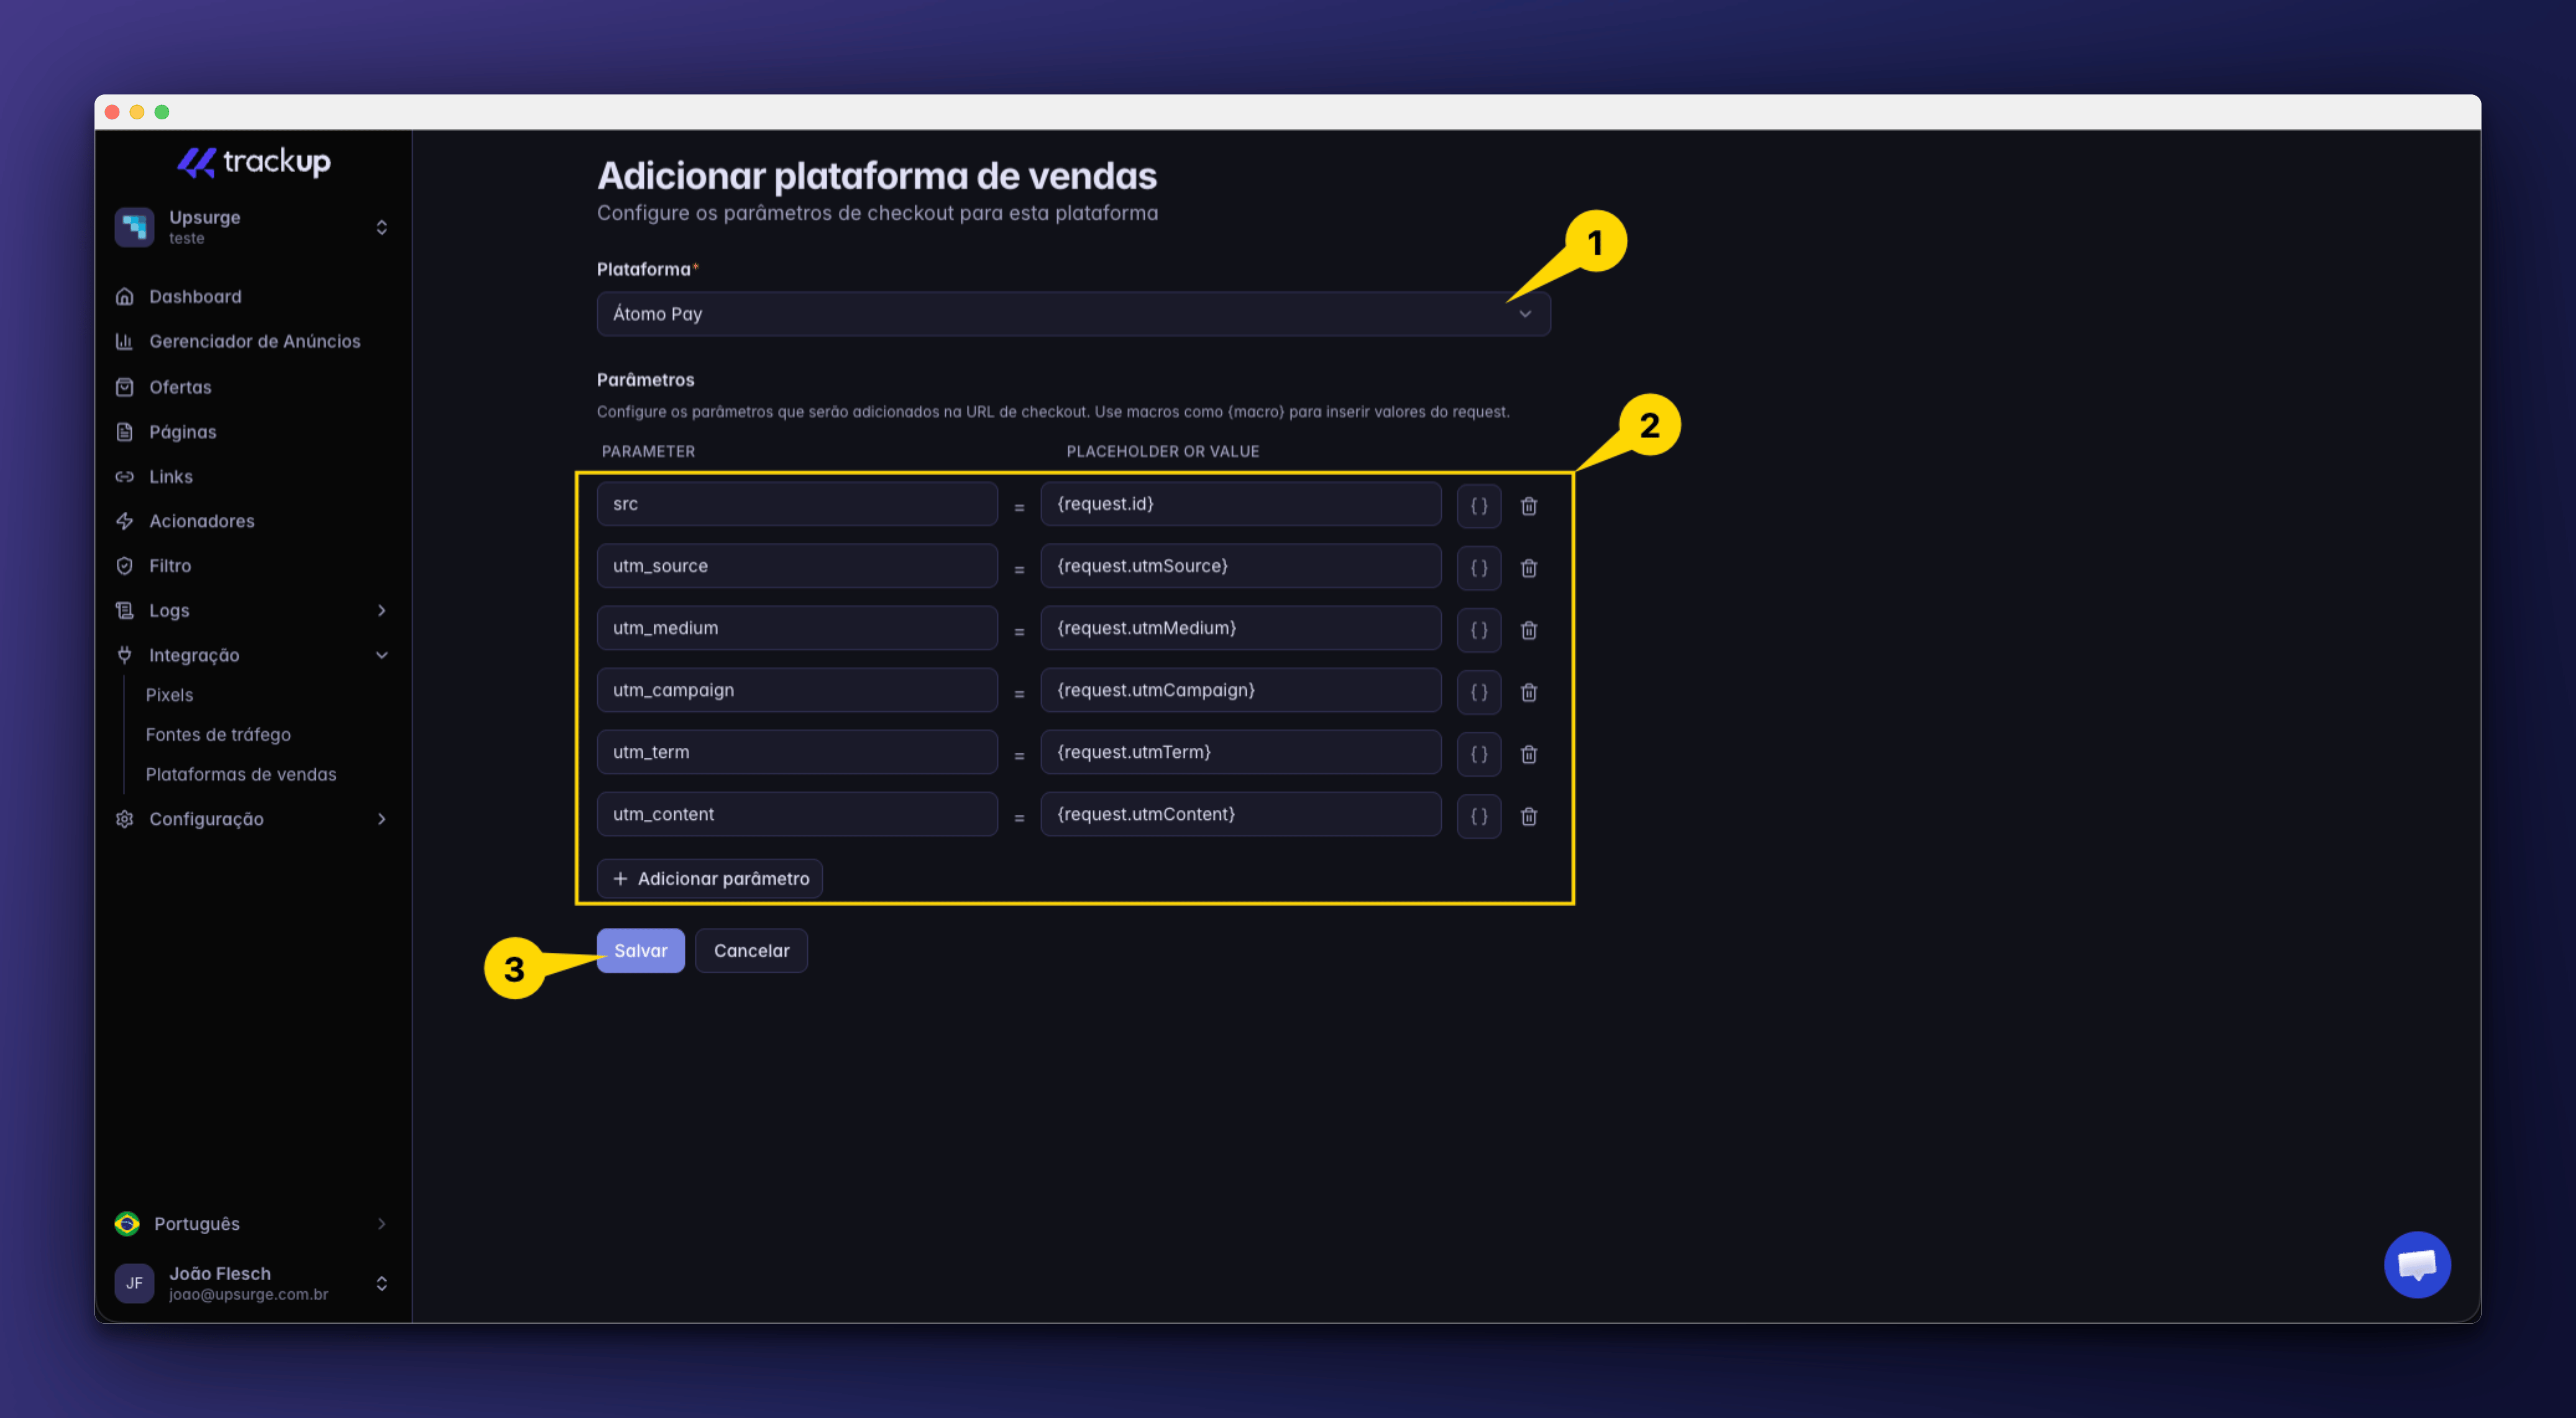
Task: Click the trackup logo
Action: (254, 162)
